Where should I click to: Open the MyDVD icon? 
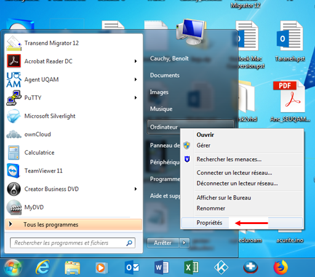14,207
